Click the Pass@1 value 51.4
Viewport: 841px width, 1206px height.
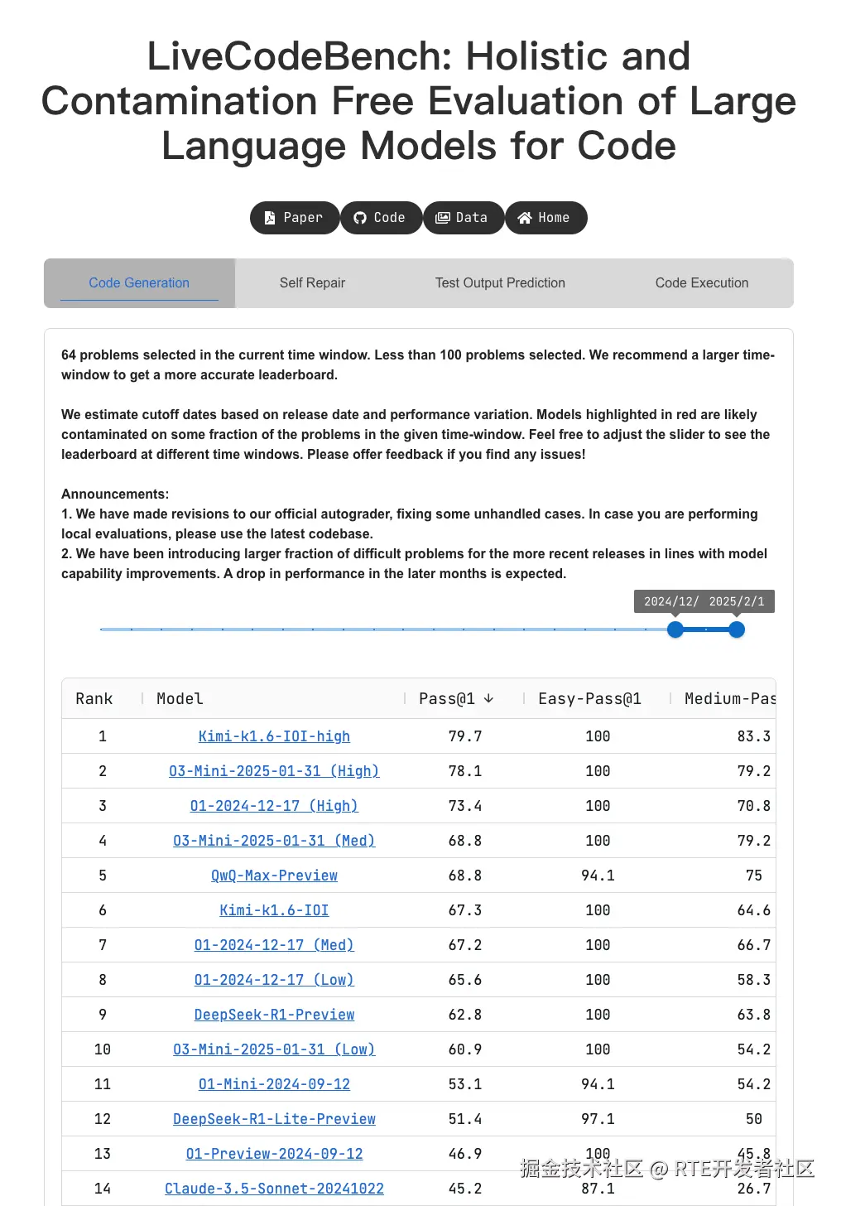(x=465, y=1119)
